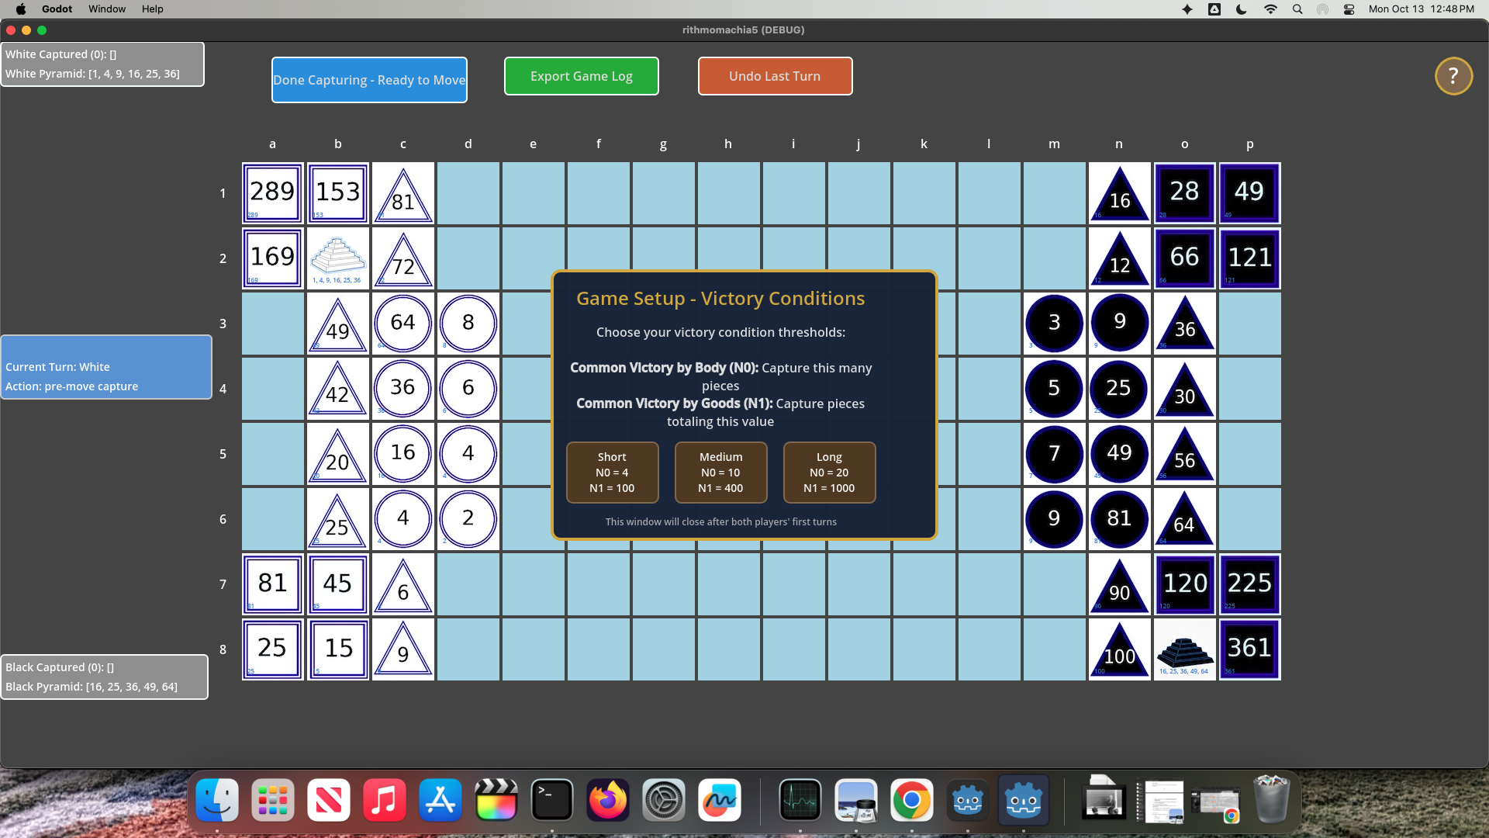Open Control Center in the menu bar
1489x838 pixels.
coord(1349,9)
